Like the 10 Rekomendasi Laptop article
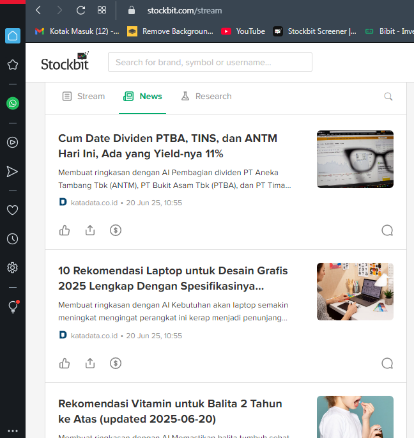 65,363
